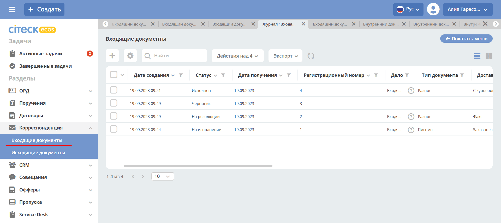Open selection options arrow beside header checkbox
Image resolution: width=501 pixels, height=223 pixels.
tap(122, 75)
